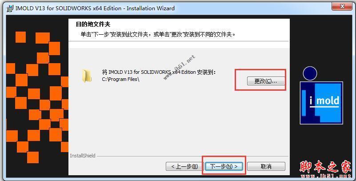Click the red 脚本之家 watermark logo
The height and width of the screenshot is (181, 356).
click(326, 166)
